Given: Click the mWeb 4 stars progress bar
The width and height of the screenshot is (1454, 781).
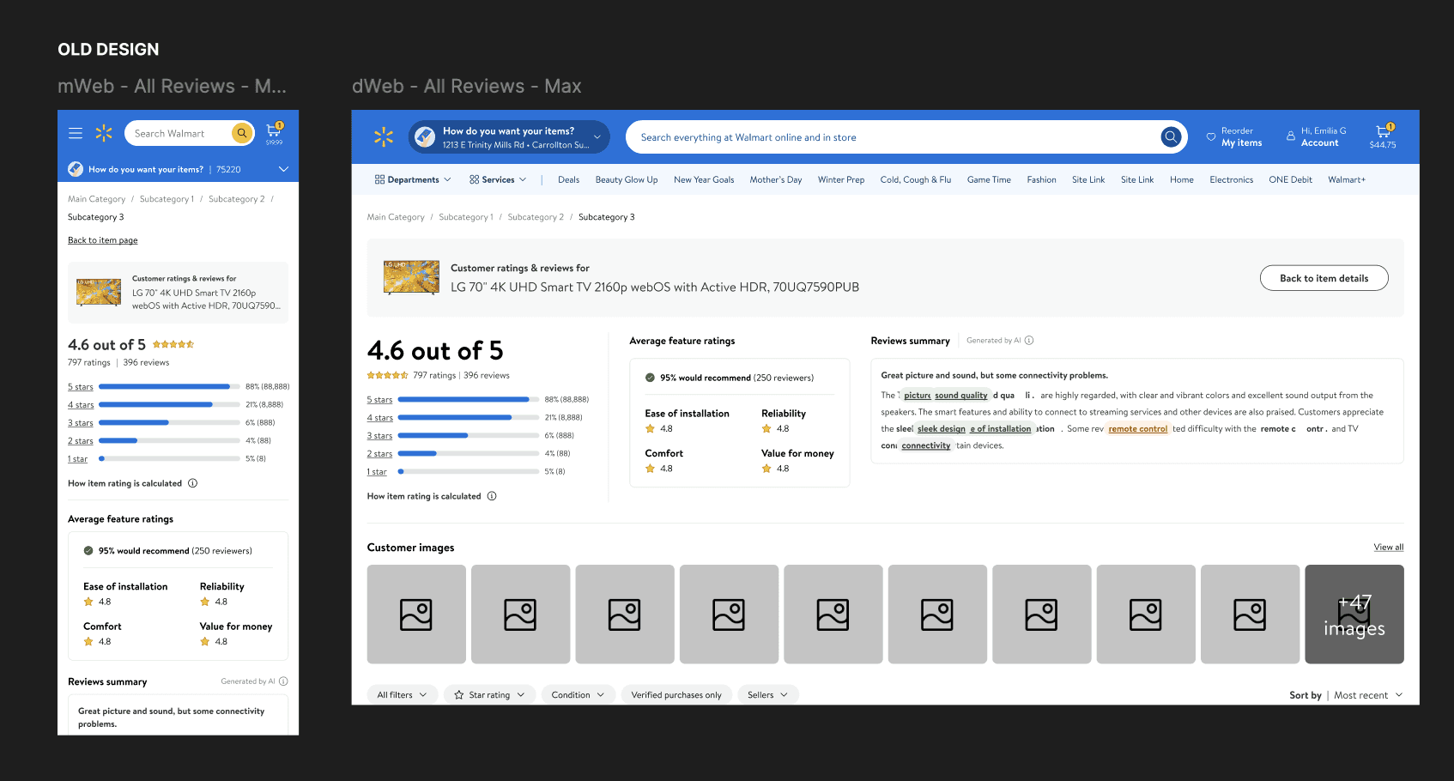Looking at the screenshot, I should tap(170, 404).
